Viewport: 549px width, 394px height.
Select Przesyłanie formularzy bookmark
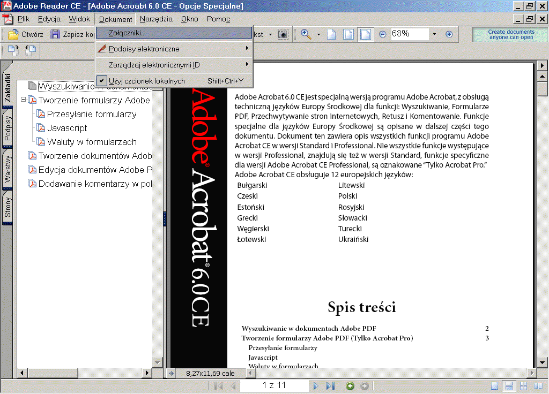click(x=91, y=115)
